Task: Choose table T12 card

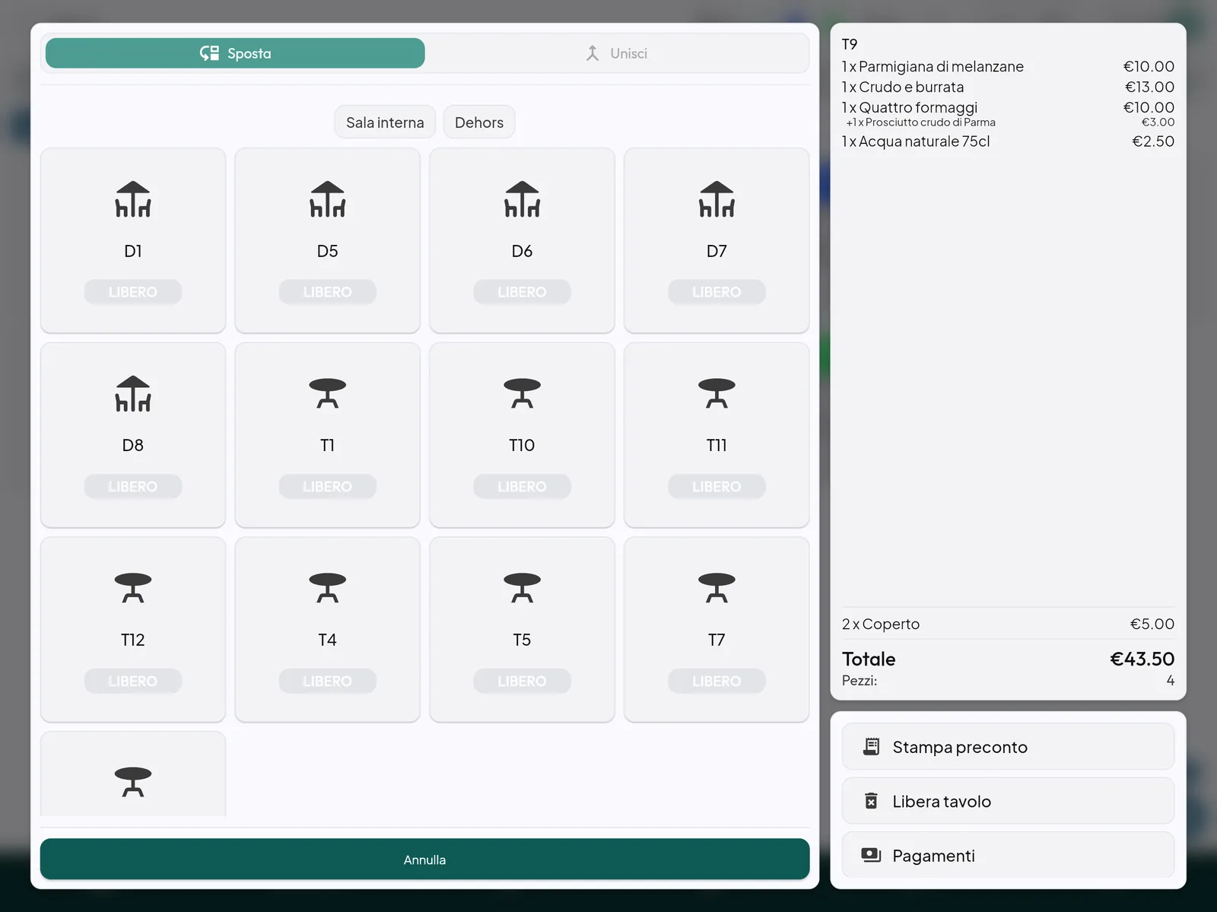Action: pos(133,630)
